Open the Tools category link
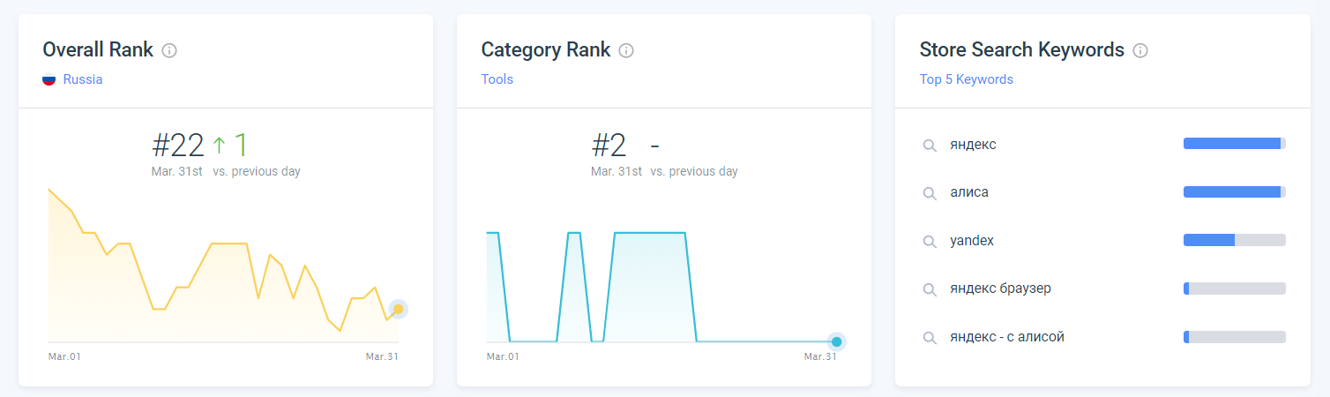This screenshot has width=1330, height=397. [x=497, y=79]
